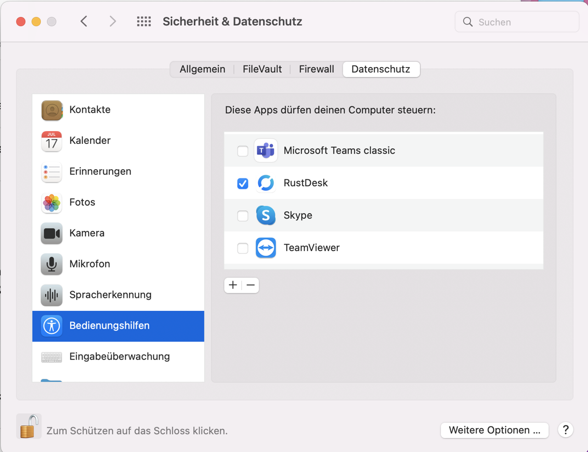Switch to the Allgemein tab

tap(202, 69)
